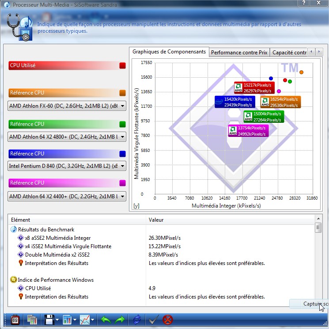Click the green 15004kPixels/s AMD chart label
This screenshot has width=329, height=329.
pos(264,117)
